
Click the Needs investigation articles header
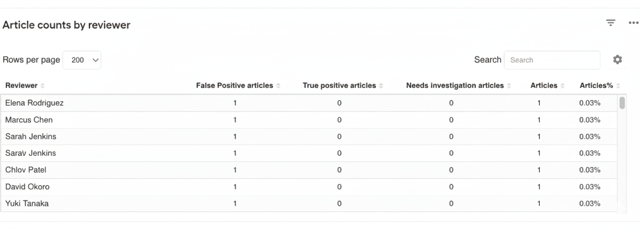pos(455,85)
